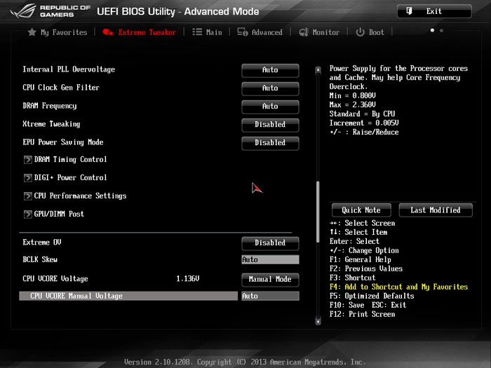
Task: Expand the DIGI+ Power Control submenu
Action: pos(70,178)
